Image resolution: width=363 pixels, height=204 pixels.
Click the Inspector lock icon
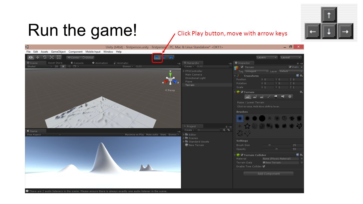click(298, 63)
